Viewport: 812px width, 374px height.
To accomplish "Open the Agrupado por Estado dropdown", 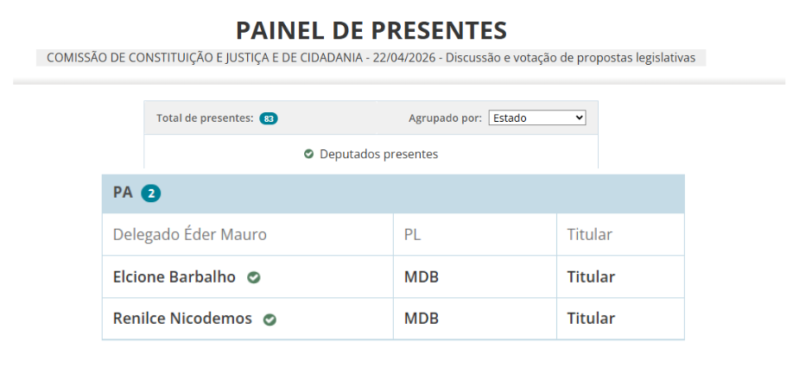I will [x=536, y=118].
